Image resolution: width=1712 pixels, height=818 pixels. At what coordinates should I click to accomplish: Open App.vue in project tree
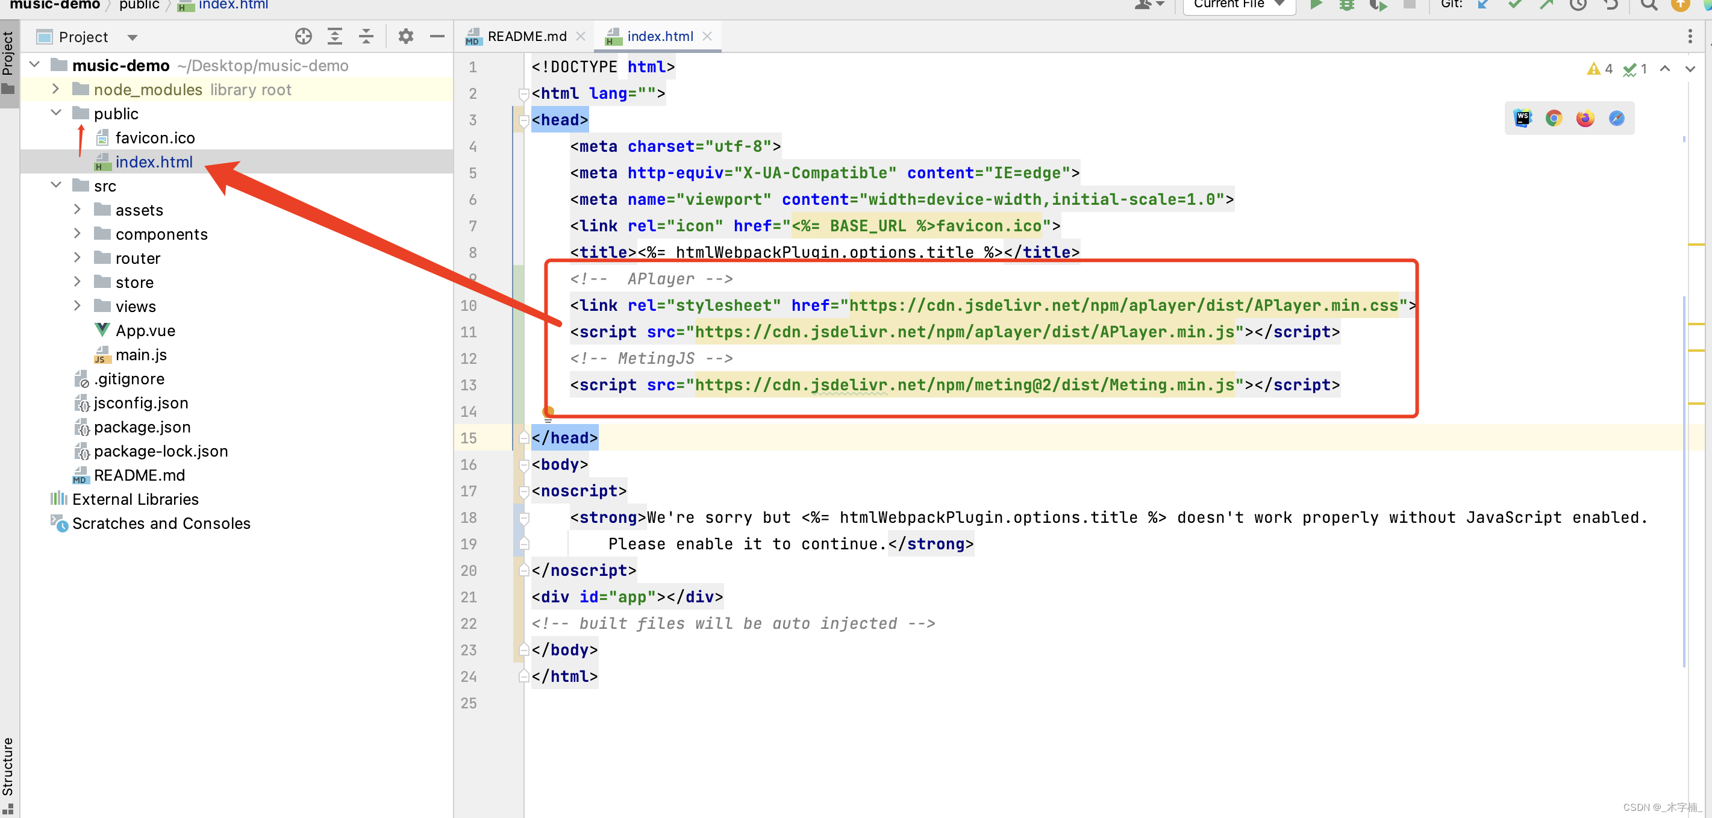pyautogui.click(x=145, y=330)
